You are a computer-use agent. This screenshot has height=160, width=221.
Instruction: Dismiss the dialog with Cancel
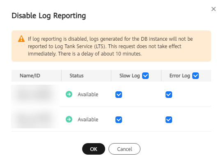[x=124, y=149]
